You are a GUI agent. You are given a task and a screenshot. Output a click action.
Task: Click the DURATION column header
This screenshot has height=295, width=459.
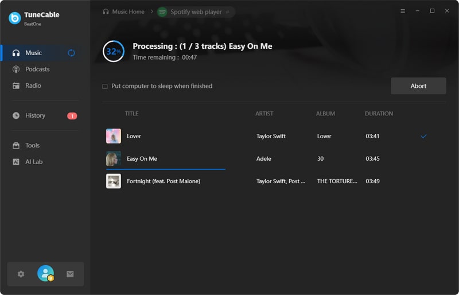click(x=379, y=114)
